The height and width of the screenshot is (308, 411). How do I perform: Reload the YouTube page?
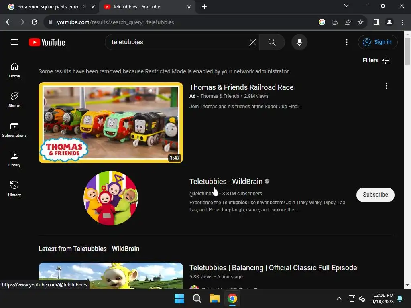[35, 22]
